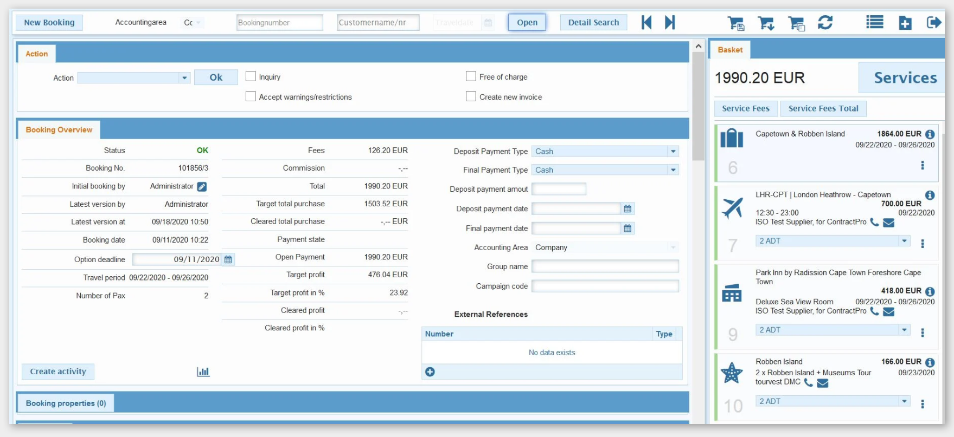954x437 pixels.
Task: Click the Customername/nr input field
Action: pos(378,22)
